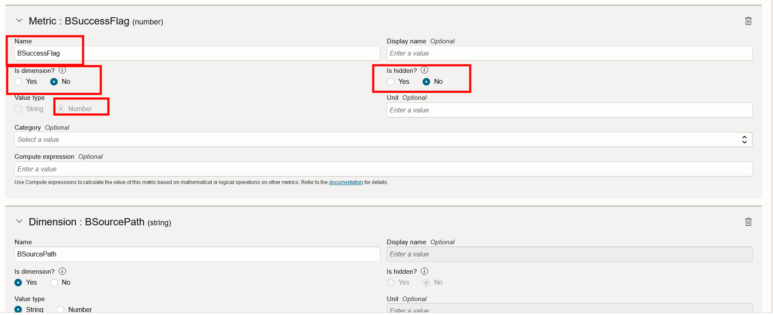Viewport: 773px width, 315px height.
Task: Click the 'Dimension : BSourcePath' heading text
Action: 86,222
